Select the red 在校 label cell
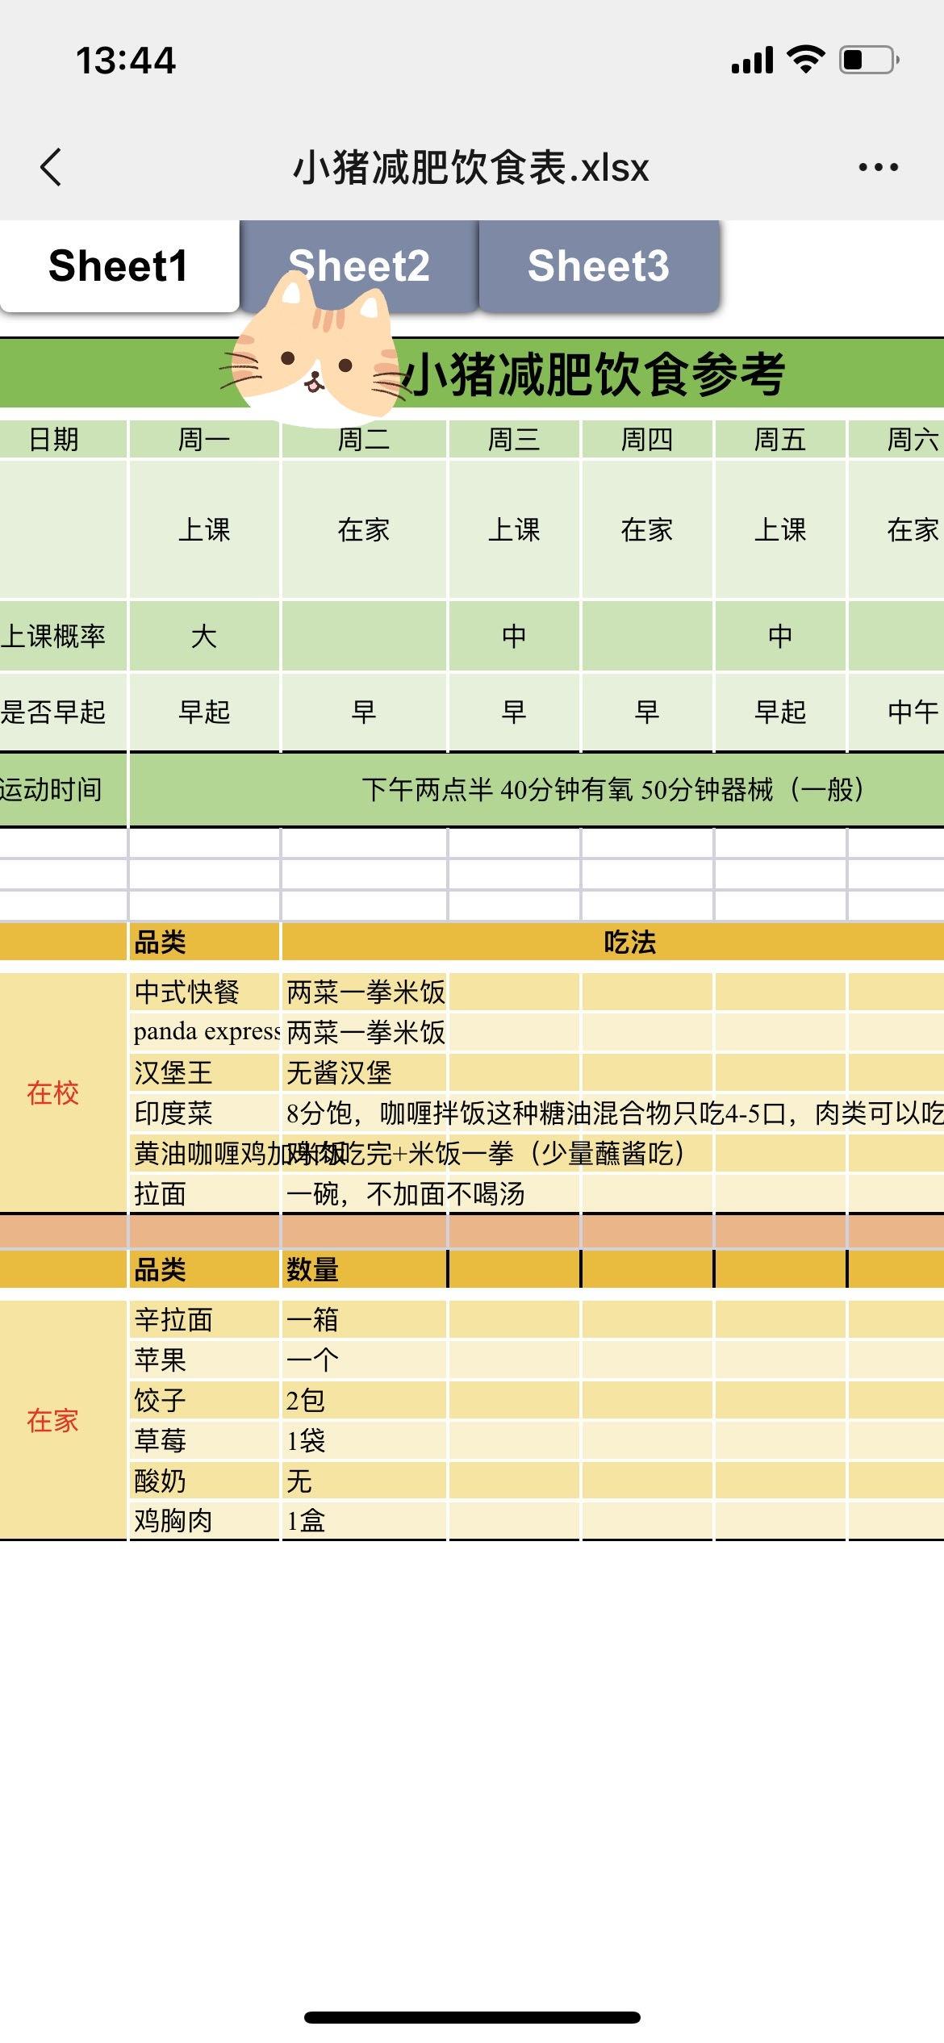This screenshot has height=2043, width=944. coord(63,1093)
